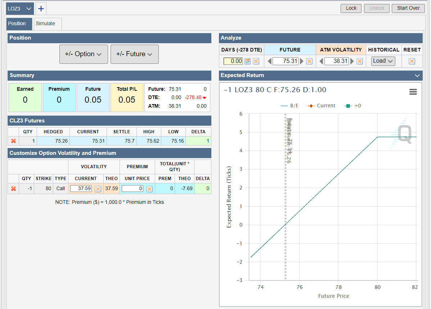Clear the option unit price override
The image size is (431, 309).
click(149, 189)
